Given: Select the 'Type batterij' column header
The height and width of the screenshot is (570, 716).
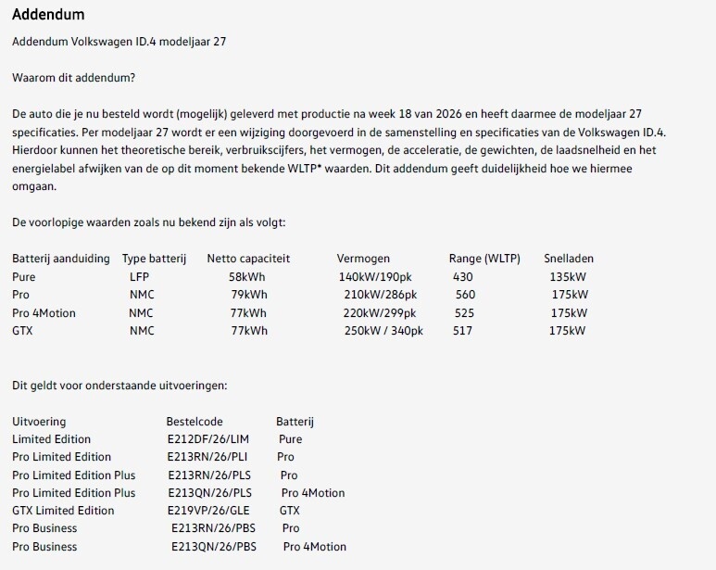Looking at the screenshot, I should point(155,259).
